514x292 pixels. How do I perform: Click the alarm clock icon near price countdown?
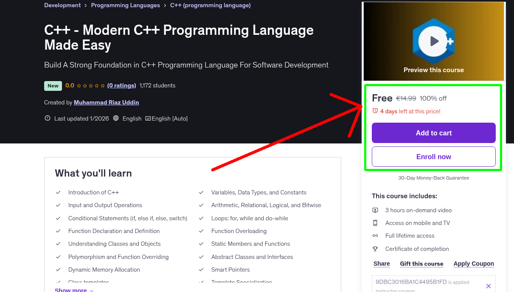pyautogui.click(x=375, y=110)
